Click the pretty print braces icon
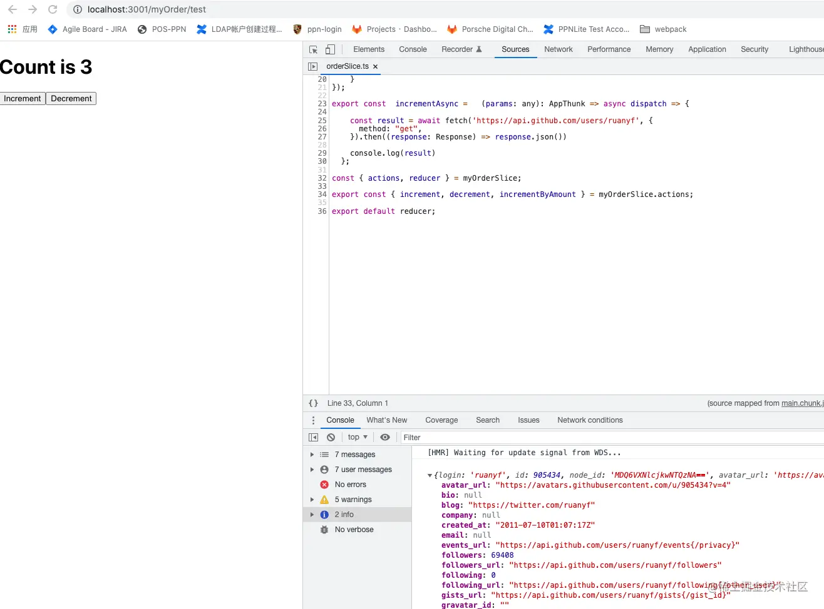824x609 pixels. (314, 403)
